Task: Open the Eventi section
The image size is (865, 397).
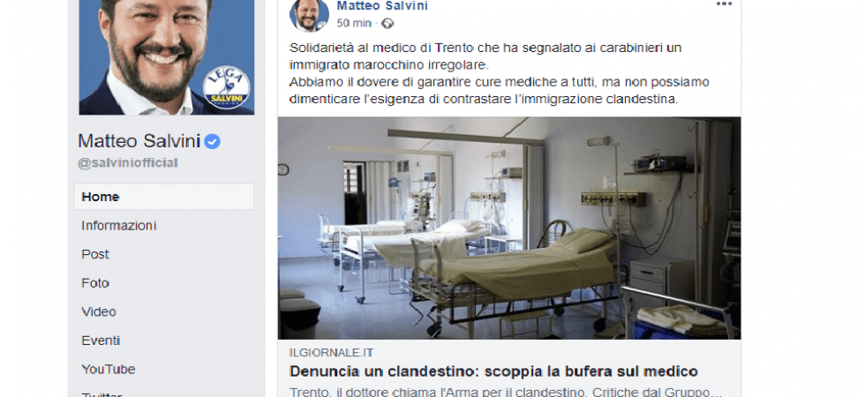Action: [101, 341]
